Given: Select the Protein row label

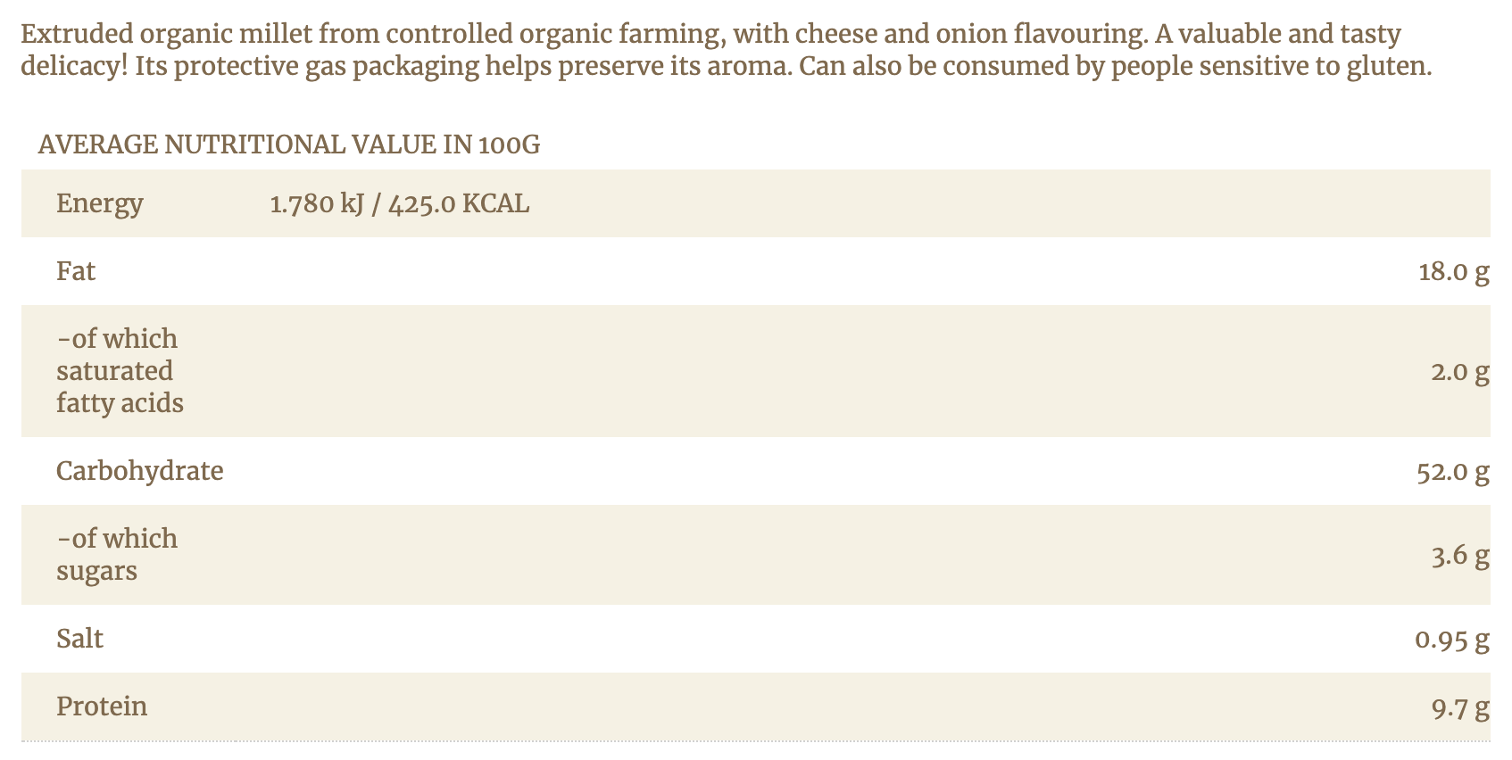Looking at the screenshot, I should (102, 706).
